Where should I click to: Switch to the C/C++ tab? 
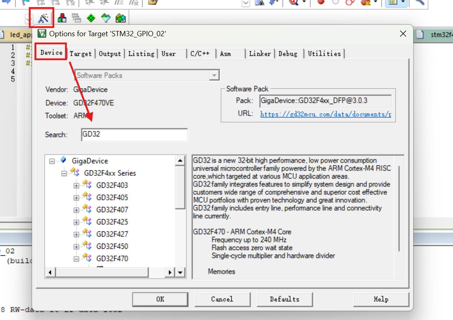(x=201, y=54)
